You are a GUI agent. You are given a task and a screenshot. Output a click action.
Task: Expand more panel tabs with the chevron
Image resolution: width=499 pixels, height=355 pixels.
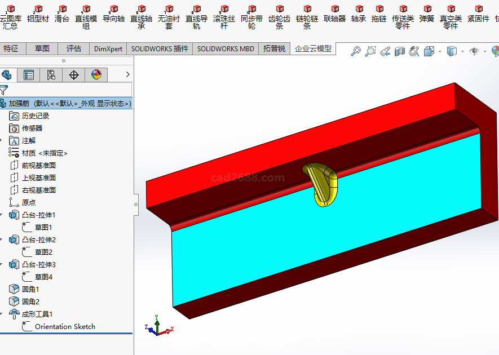click(x=128, y=74)
